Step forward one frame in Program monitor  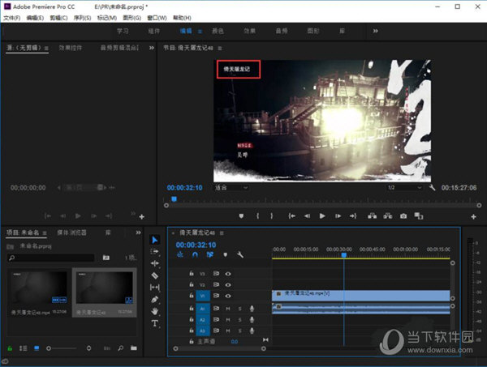pyautogui.click(x=338, y=216)
